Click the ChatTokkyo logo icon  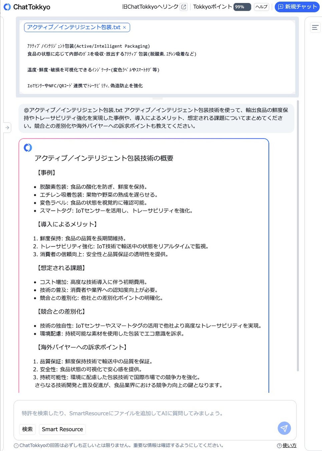pos(7,7)
